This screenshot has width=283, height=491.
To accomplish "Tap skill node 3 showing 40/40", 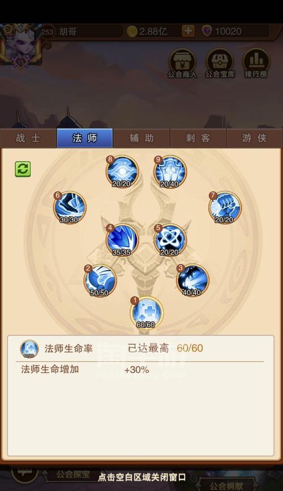I will (x=192, y=280).
